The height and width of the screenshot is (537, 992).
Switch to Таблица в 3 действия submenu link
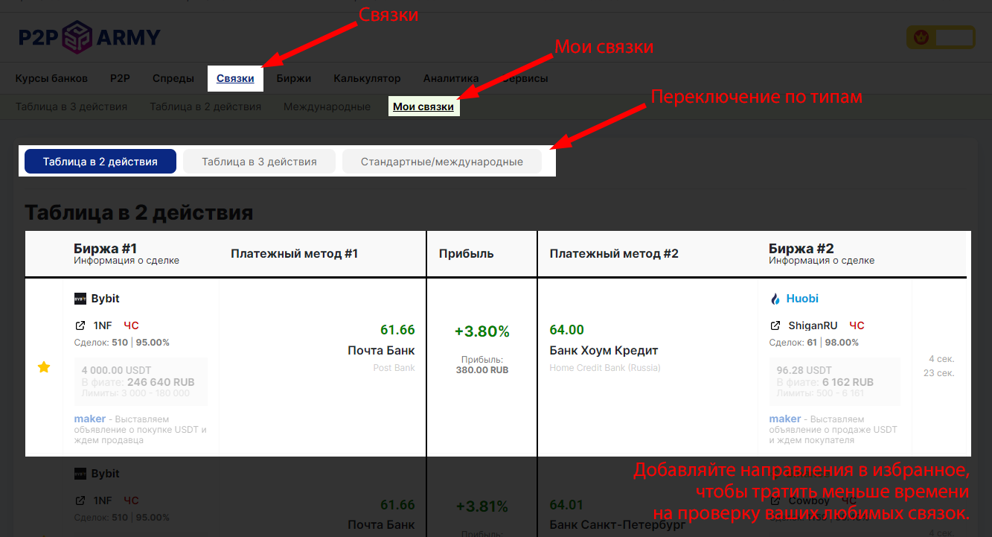(71, 107)
